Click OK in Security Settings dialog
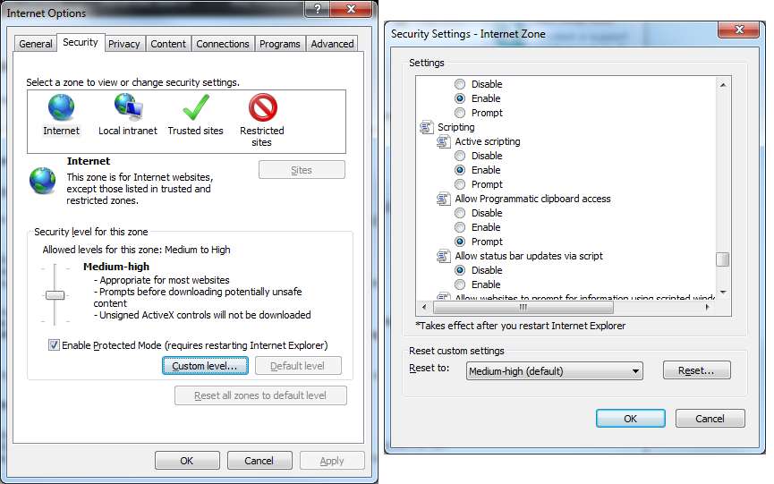Screen dimensions: 774x484 [630, 419]
